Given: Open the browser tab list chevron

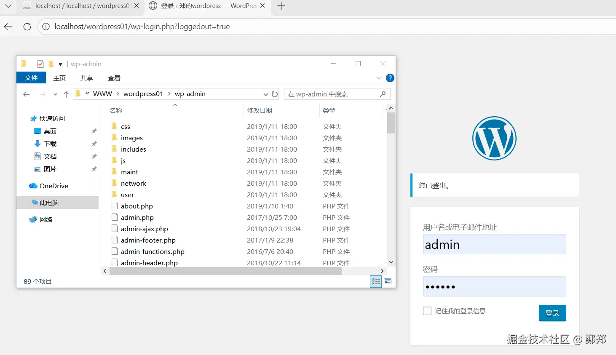Looking at the screenshot, I should [x=8, y=6].
